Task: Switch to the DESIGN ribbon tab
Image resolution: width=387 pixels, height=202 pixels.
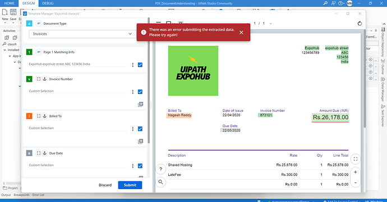Action: coord(29,3)
